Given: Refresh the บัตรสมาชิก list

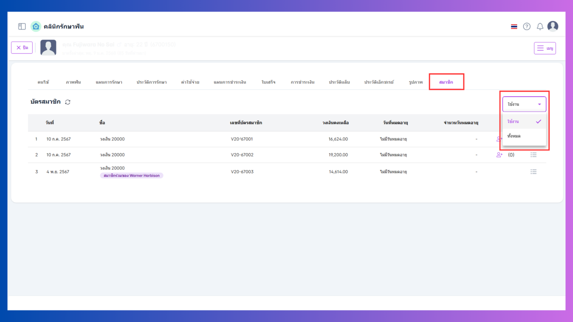Looking at the screenshot, I should pos(68,102).
